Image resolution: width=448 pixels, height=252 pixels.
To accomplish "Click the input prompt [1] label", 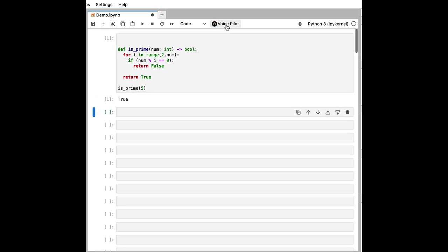I will click(109, 38).
